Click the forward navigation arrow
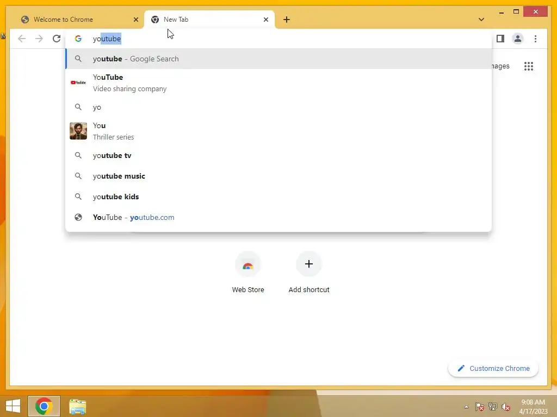557x417 pixels. tap(39, 39)
